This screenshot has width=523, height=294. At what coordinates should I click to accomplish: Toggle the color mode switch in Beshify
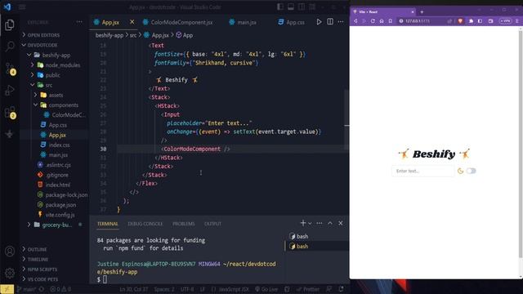click(x=471, y=171)
